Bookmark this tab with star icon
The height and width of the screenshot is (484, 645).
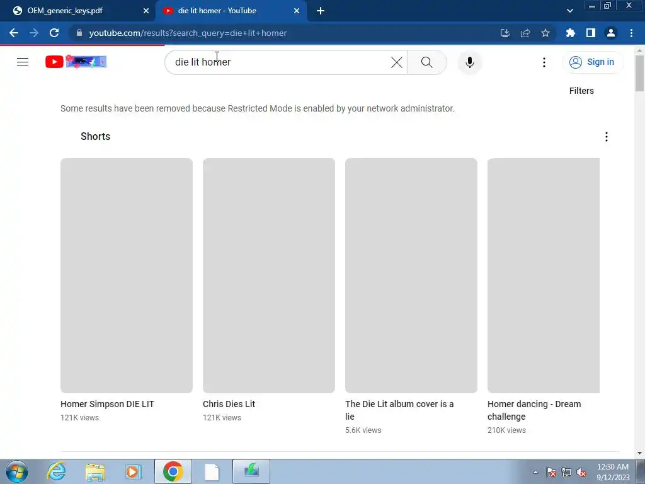[x=545, y=33]
